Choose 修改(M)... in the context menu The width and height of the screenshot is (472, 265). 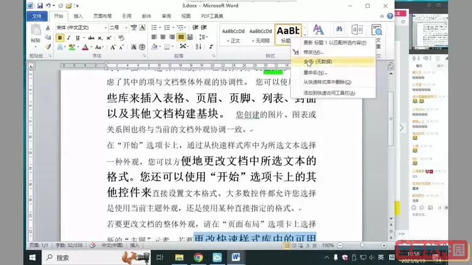333,52
